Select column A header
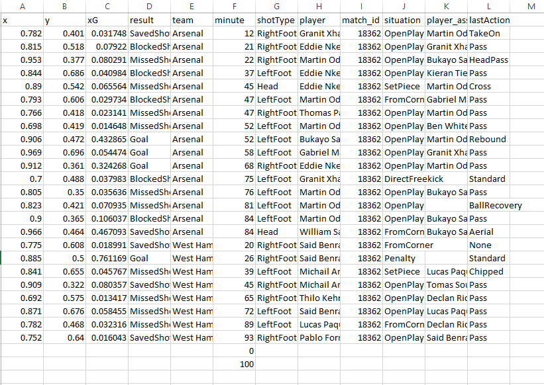The height and width of the screenshot is (385, 544). point(23,7)
